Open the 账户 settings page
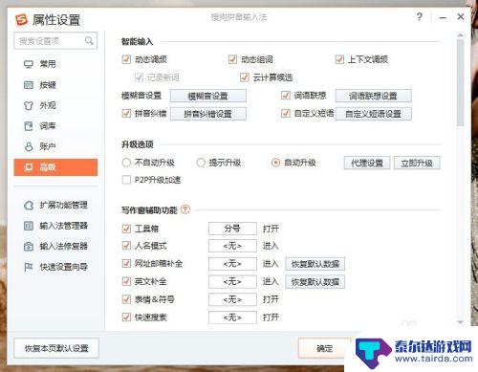This screenshot has width=478, height=372. click(x=55, y=146)
